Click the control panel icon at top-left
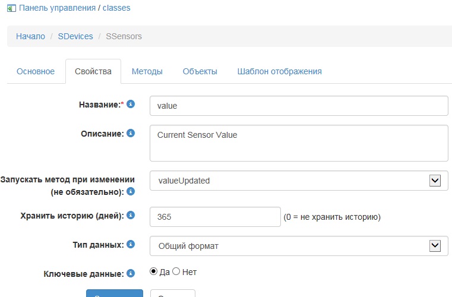452x297 pixels. (11, 8)
